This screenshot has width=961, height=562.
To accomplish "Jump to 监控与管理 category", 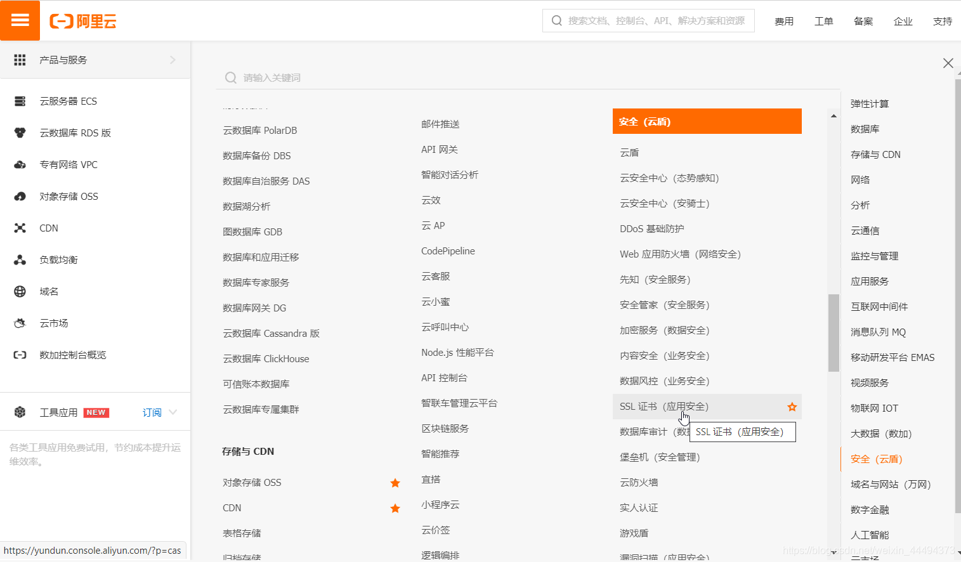I will pos(875,256).
